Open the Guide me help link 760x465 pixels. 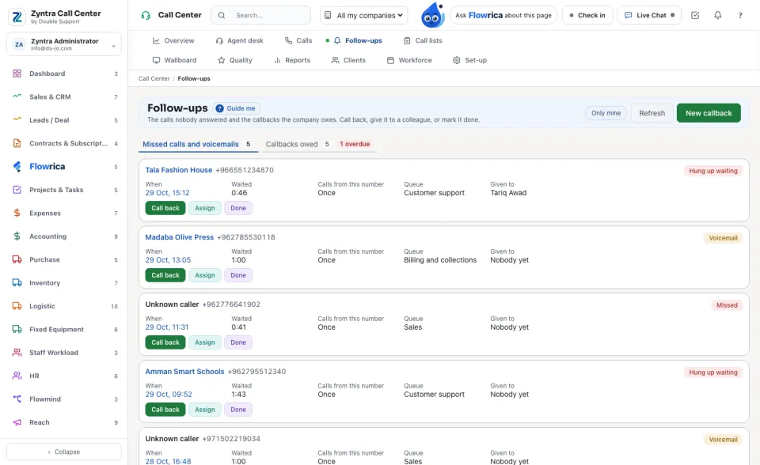point(237,108)
